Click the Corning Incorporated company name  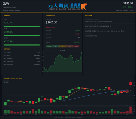[x=9, y=7]
